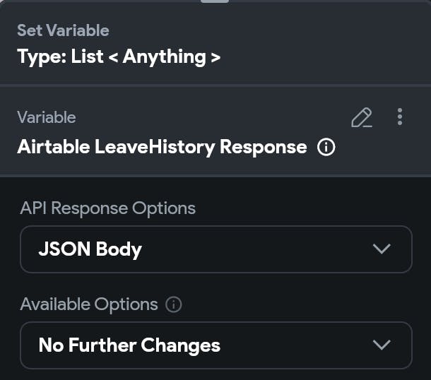The width and height of the screenshot is (431, 380).
Task: Click the JSON Body selected value text
Action: tap(90, 249)
